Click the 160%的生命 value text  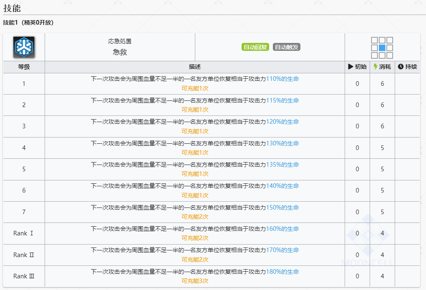282,229
